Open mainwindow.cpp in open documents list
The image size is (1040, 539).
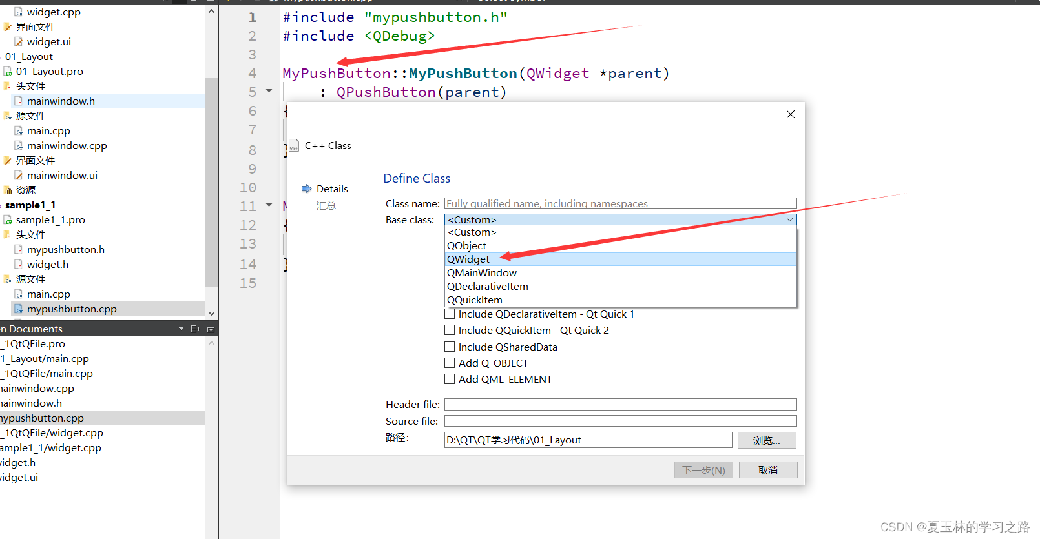pyautogui.click(x=37, y=389)
